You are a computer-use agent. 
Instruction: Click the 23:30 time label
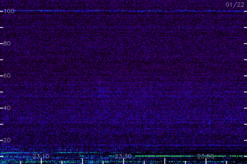click(123, 156)
